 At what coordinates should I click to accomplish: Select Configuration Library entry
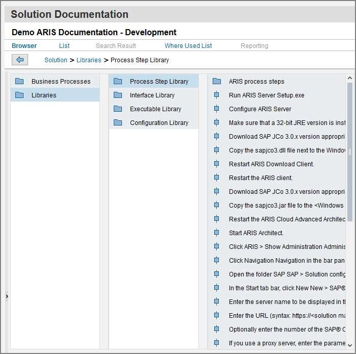(x=154, y=122)
